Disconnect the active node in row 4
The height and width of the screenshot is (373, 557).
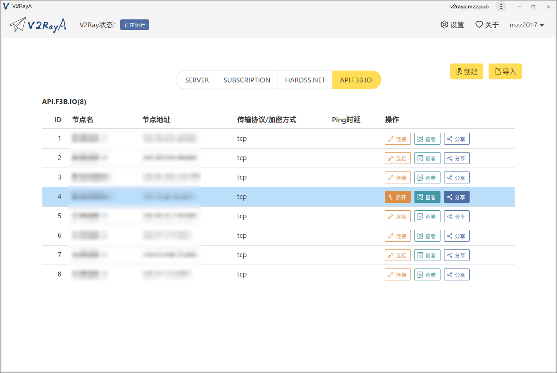398,197
